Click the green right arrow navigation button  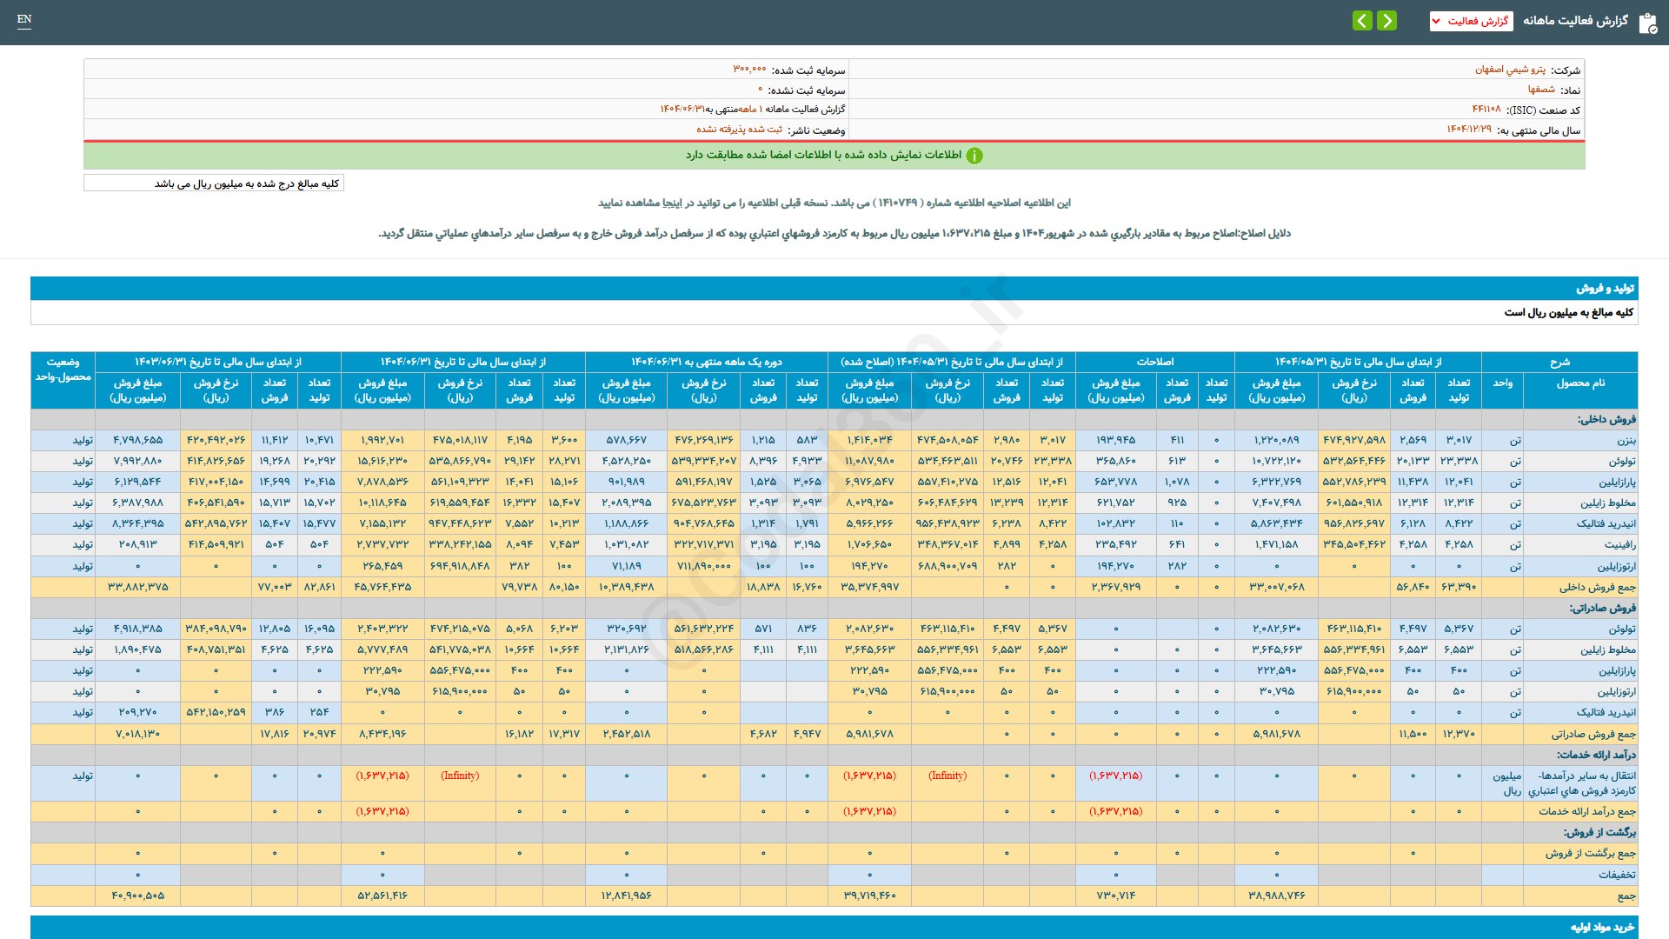coord(1387,21)
